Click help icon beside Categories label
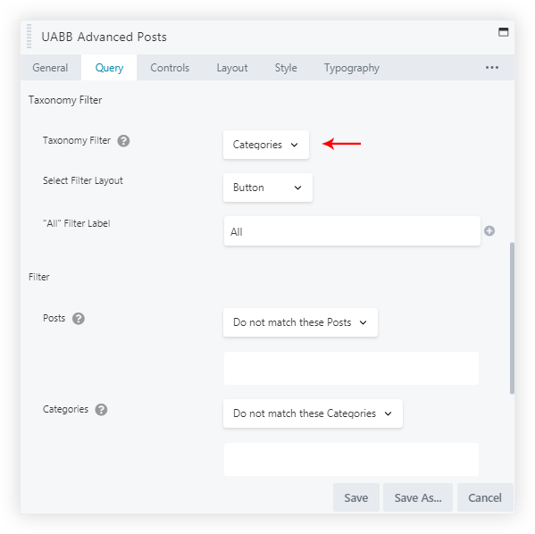Viewport: 535px width, 534px height. pos(101,410)
